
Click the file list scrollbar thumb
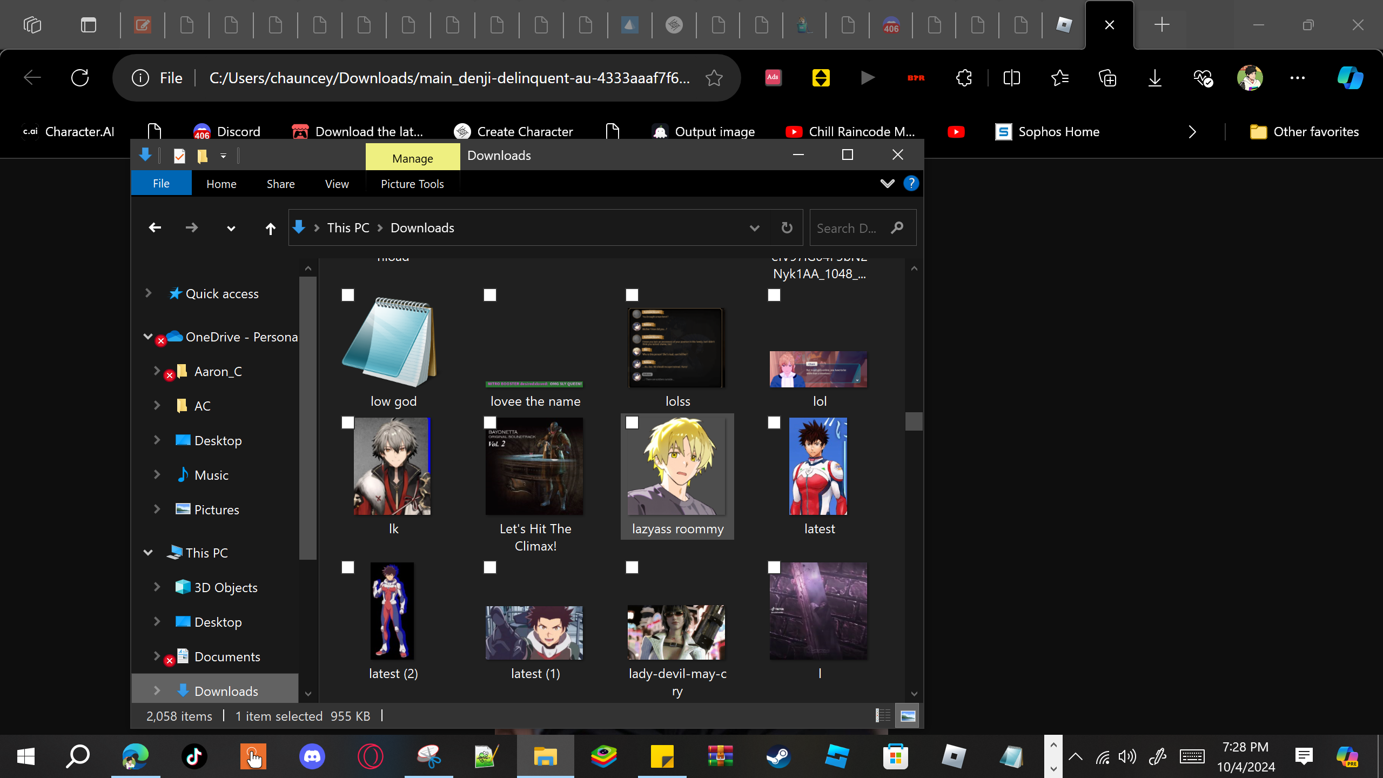[914, 421]
